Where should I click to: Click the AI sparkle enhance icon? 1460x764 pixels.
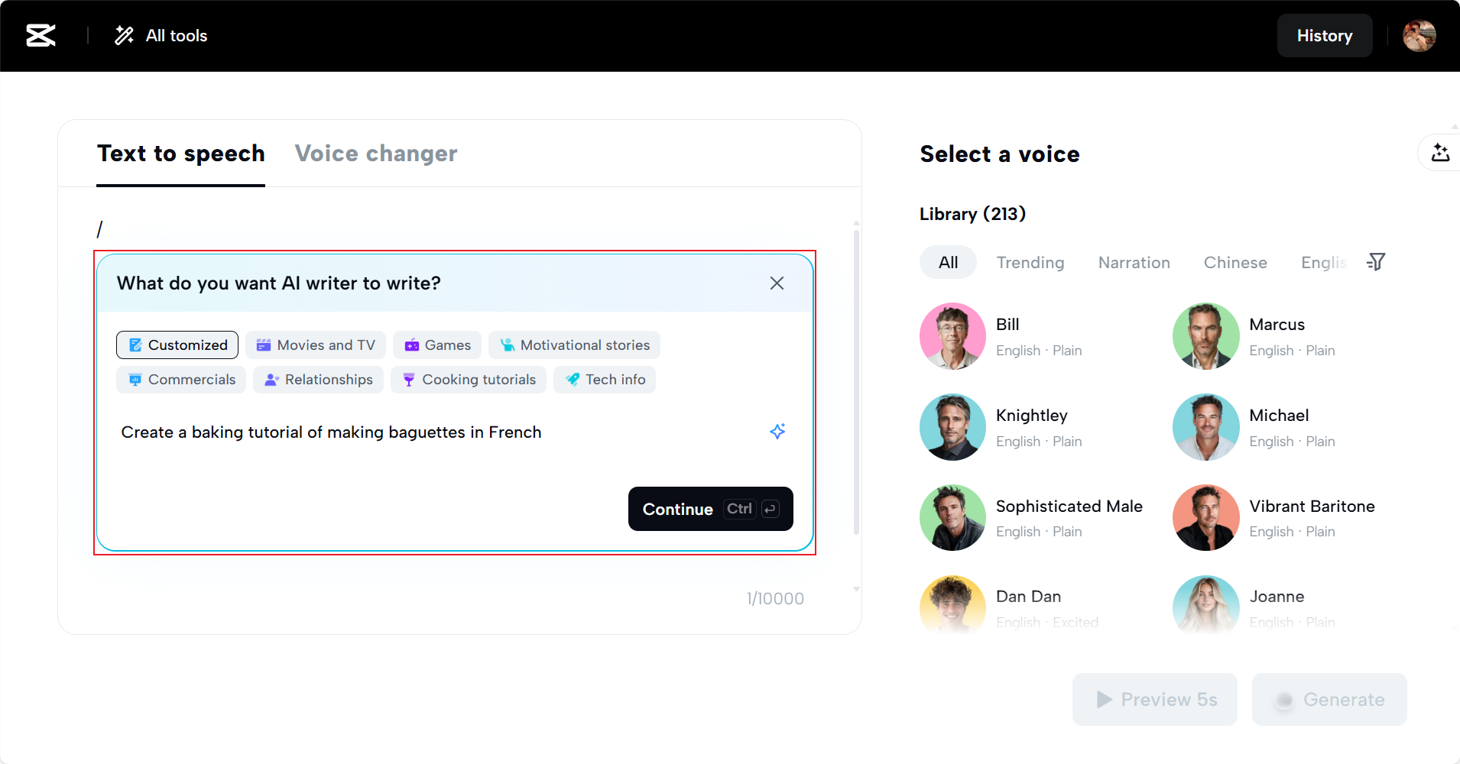[777, 432]
